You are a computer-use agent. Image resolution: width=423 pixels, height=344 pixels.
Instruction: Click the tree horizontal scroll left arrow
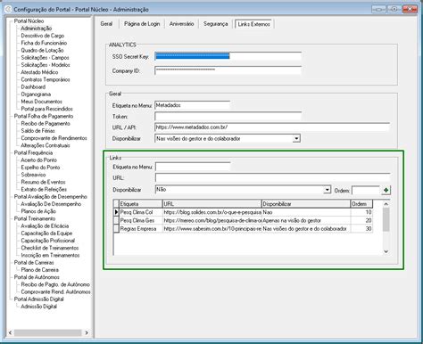pyautogui.click(x=10, y=332)
